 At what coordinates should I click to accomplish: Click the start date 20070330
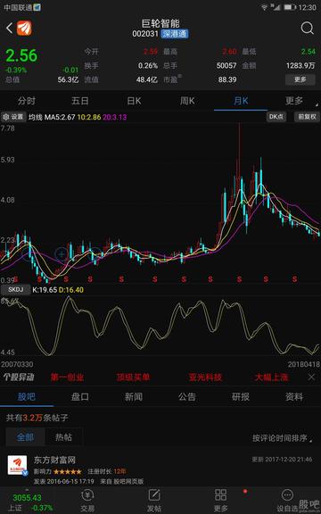(17, 364)
